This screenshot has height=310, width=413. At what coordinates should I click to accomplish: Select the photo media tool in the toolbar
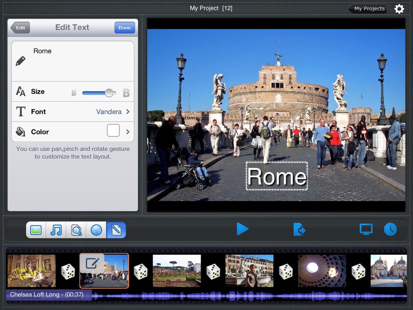coord(36,230)
